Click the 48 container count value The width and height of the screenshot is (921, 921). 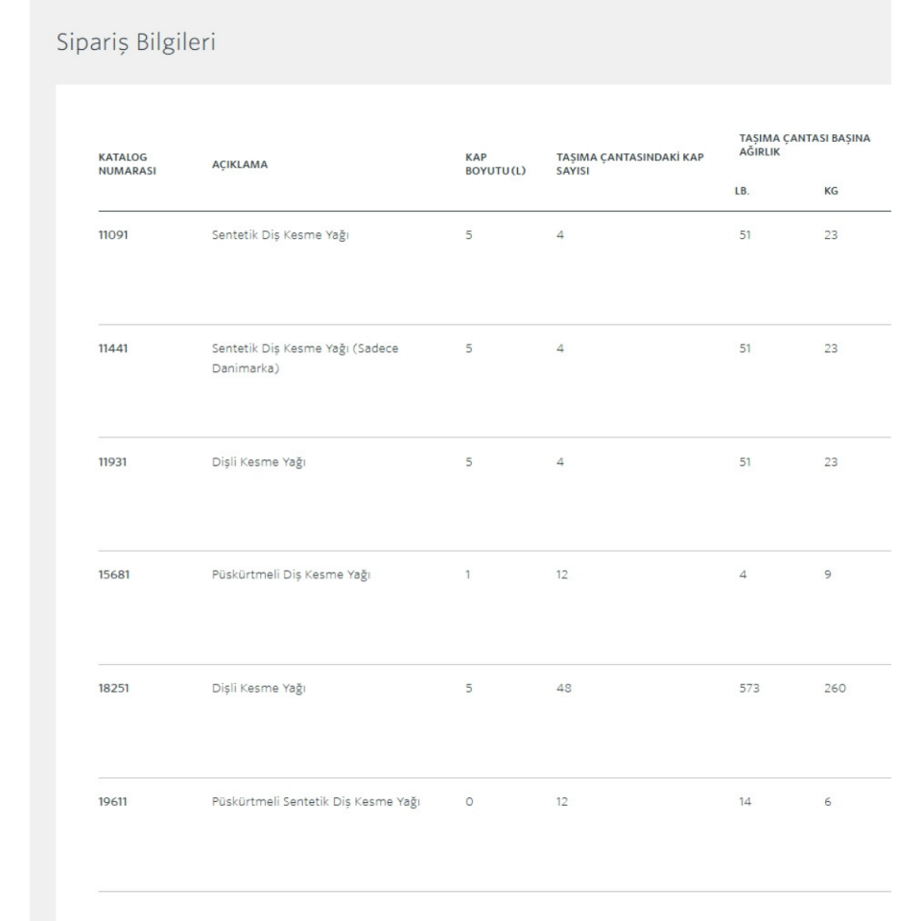coord(563,688)
